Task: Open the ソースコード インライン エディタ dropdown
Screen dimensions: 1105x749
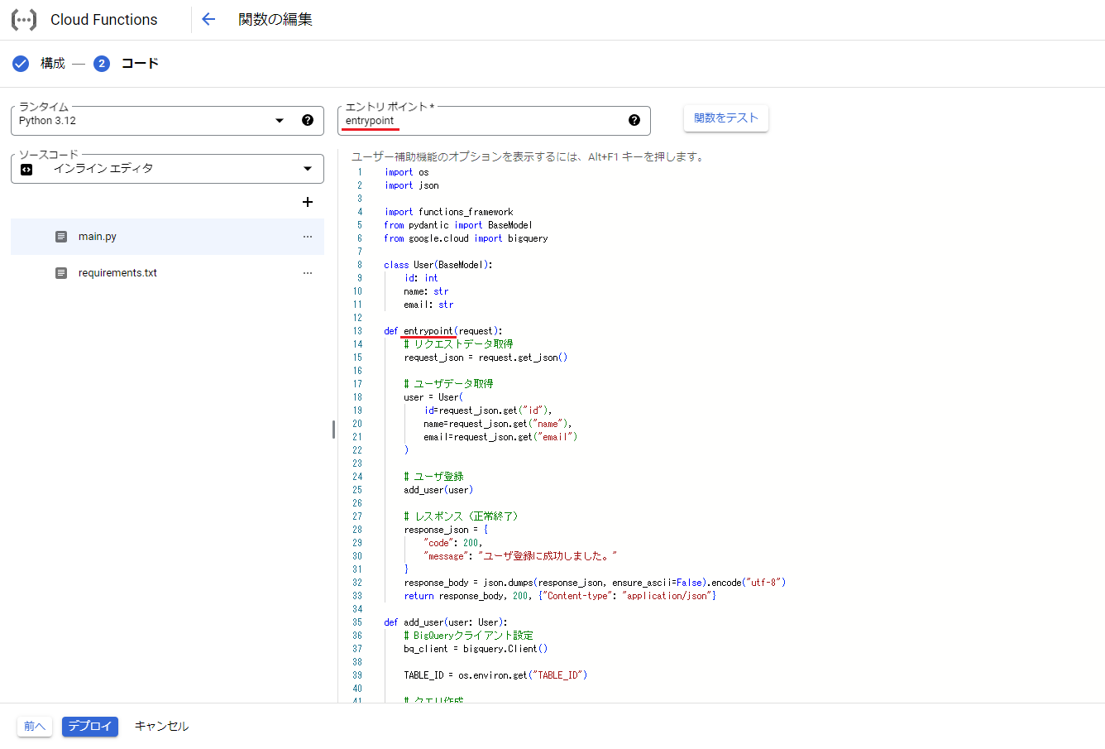Action: [x=167, y=169]
